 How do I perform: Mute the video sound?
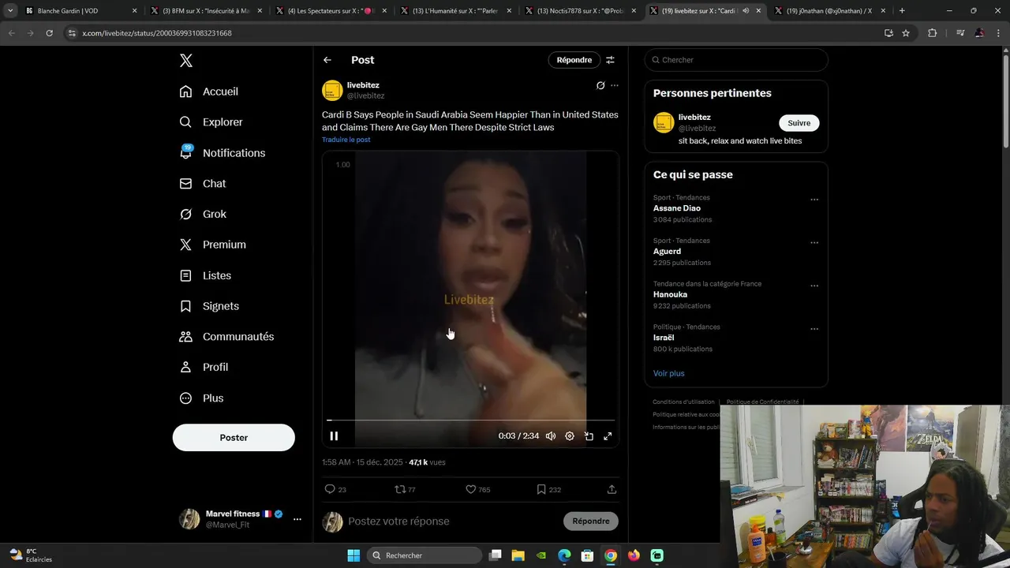click(x=551, y=436)
